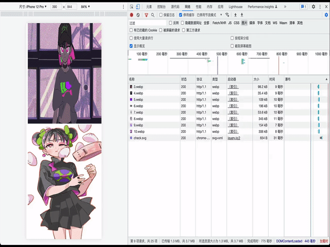Click the 3.webp file icon
This screenshot has height=247, width=330.
131,87
